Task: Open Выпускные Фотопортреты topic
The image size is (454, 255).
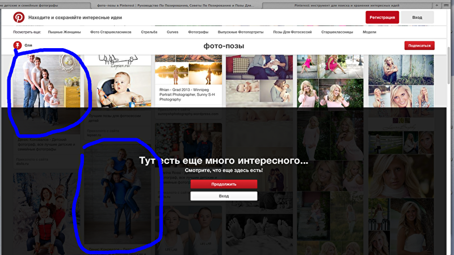Action: point(240,32)
